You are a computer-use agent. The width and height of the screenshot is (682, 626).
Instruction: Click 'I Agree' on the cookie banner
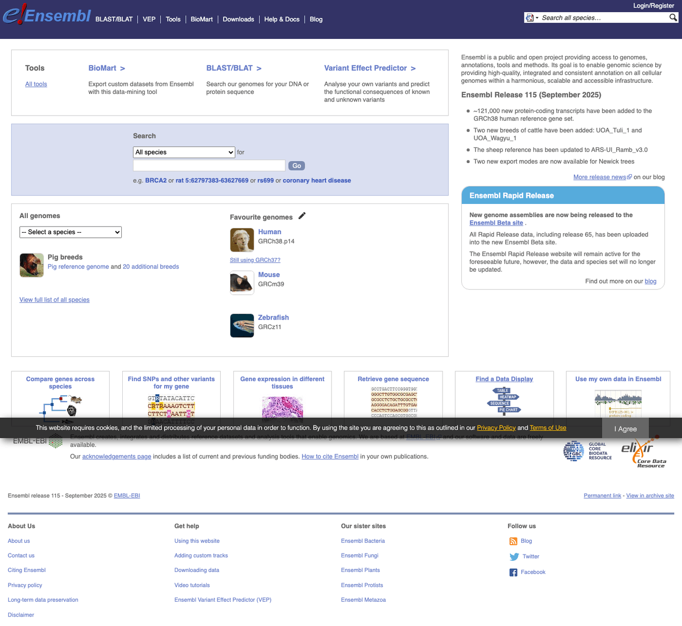(x=625, y=429)
